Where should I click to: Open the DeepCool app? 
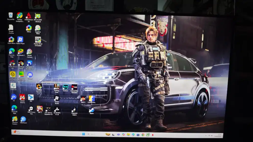tap(13, 87)
